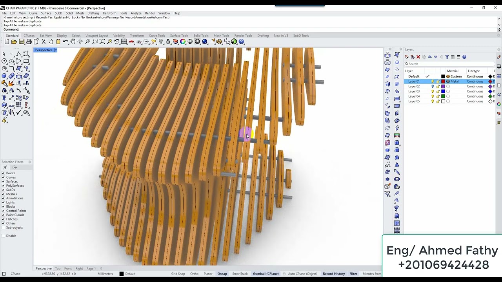Click the New Layer icon in Layers panel
Screen dimensions: 502x282
pyautogui.click(x=407, y=57)
